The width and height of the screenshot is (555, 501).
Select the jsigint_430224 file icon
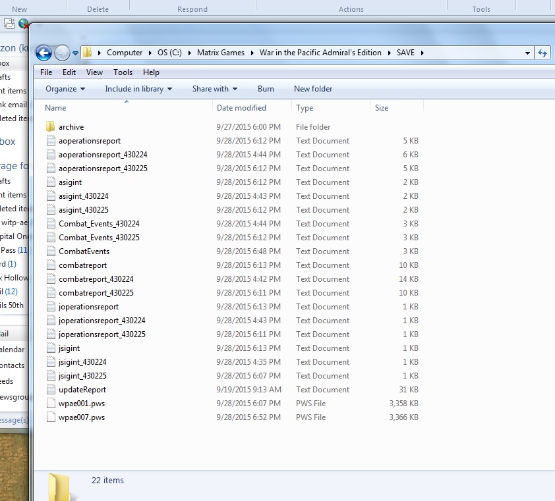(x=51, y=361)
